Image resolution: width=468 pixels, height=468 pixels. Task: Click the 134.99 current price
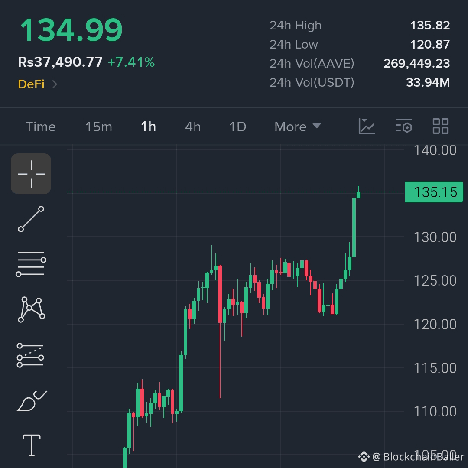[x=71, y=30]
